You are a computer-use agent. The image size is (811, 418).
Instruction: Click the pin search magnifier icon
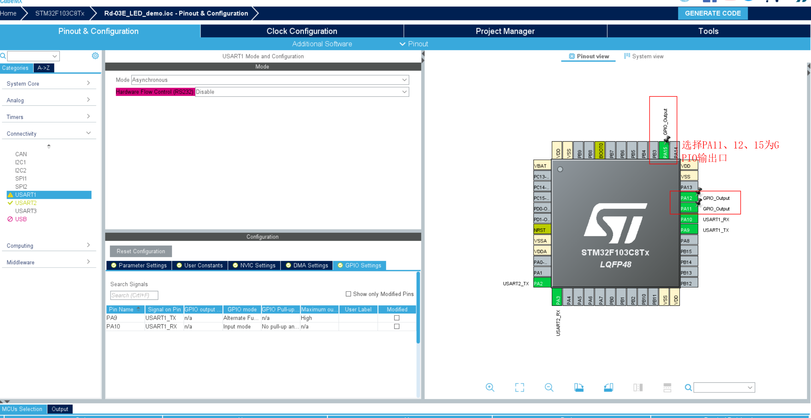[688, 388]
